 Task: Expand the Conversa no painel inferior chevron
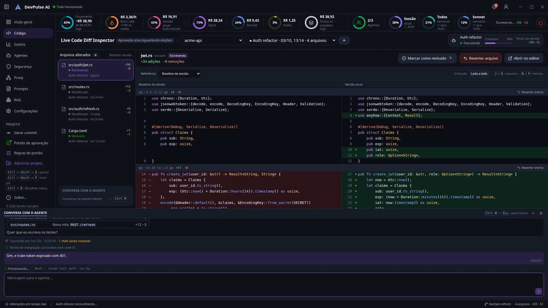[110, 199]
